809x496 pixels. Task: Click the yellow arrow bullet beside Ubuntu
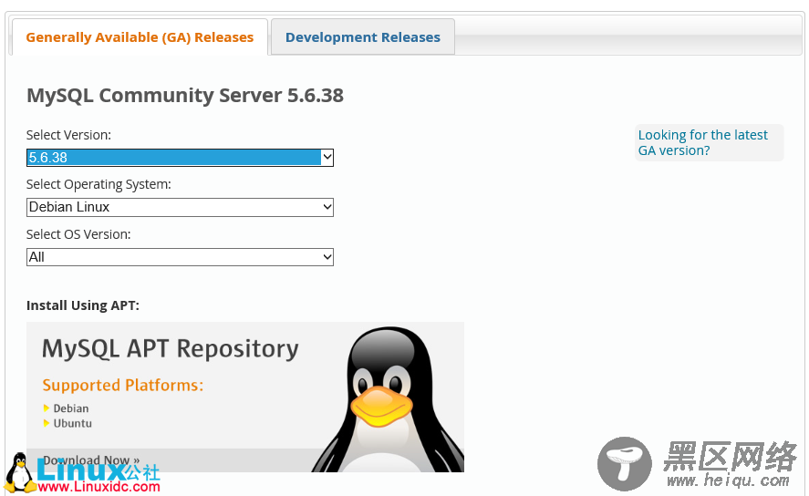(47, 423)
